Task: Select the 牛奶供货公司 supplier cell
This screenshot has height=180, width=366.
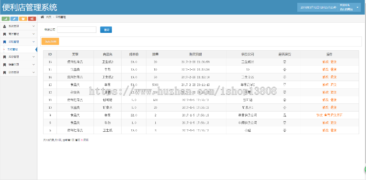Action: [247, 123]
